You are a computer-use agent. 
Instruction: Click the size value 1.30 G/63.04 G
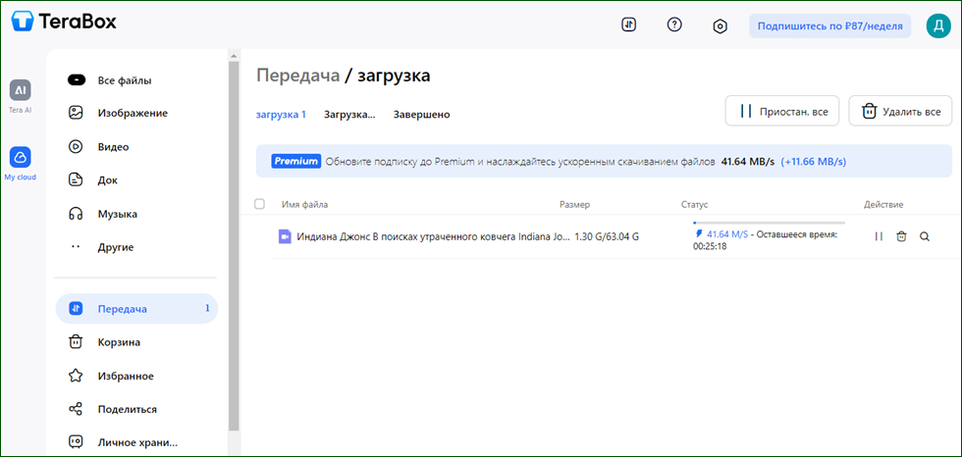coord(607,236)
